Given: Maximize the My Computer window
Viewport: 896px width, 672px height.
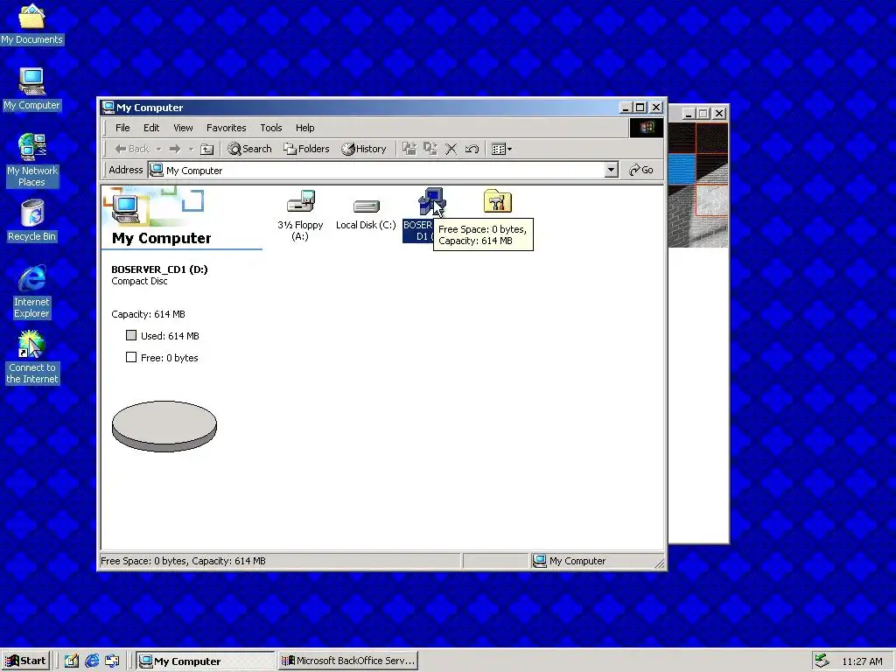Looking at the screenshot, I should point(640,108).
